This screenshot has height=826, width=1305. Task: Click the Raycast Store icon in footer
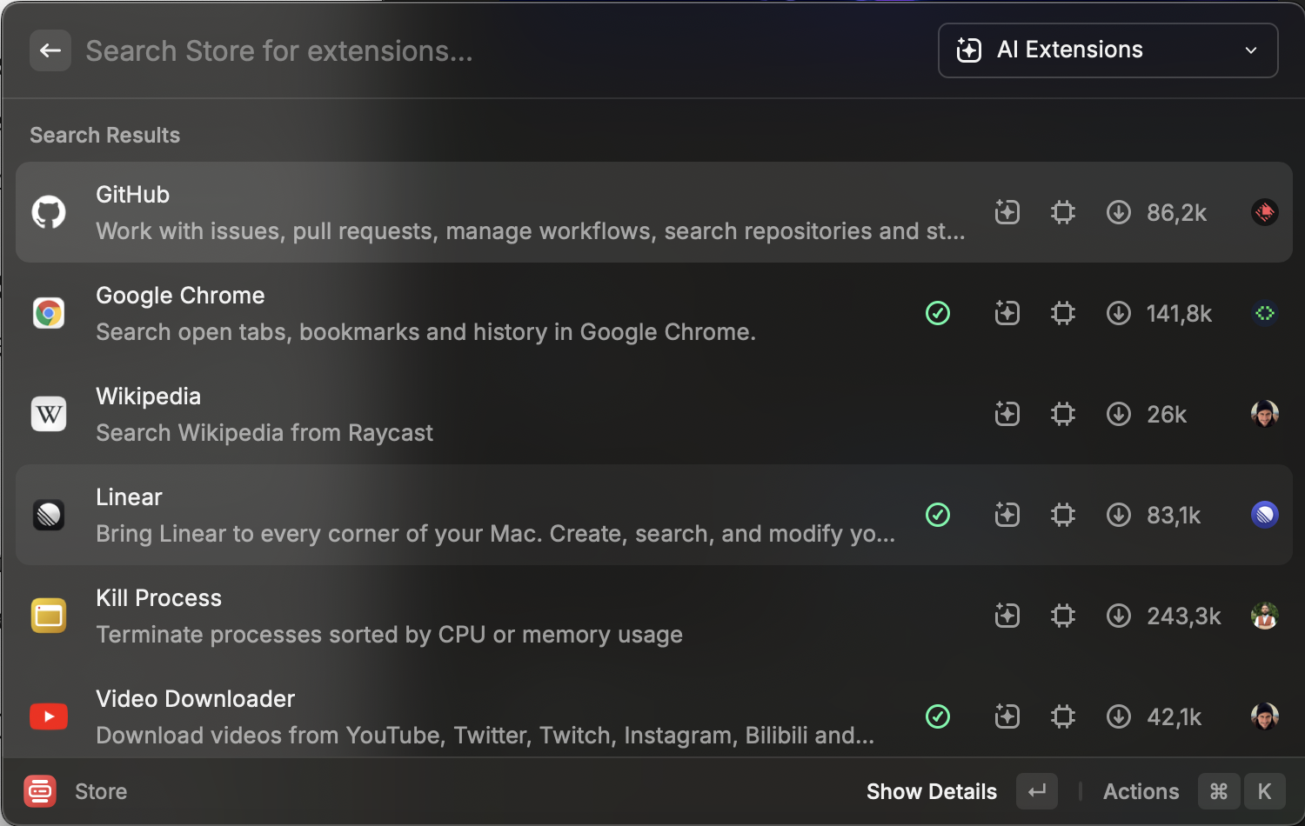pyautogui.click(x=40, y=791)
